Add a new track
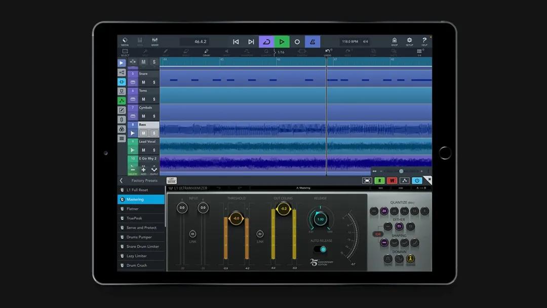 [x=143, y=170]
